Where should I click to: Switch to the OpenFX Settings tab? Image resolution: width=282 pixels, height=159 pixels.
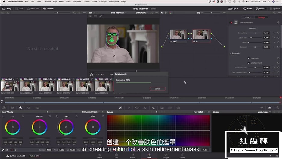point(261,17)
